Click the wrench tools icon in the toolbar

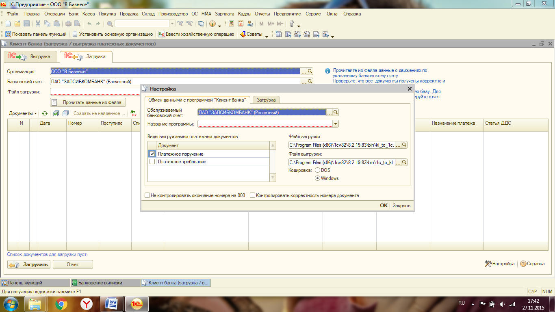pos(291,24)
